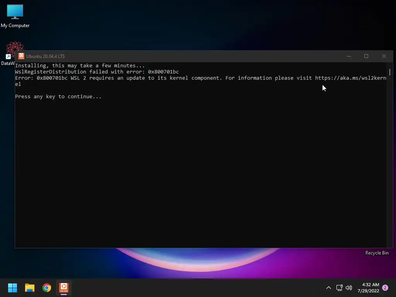Screen dimensions: 396x297
Task: Open the notification badge showing 2
Action: (385, 288)
